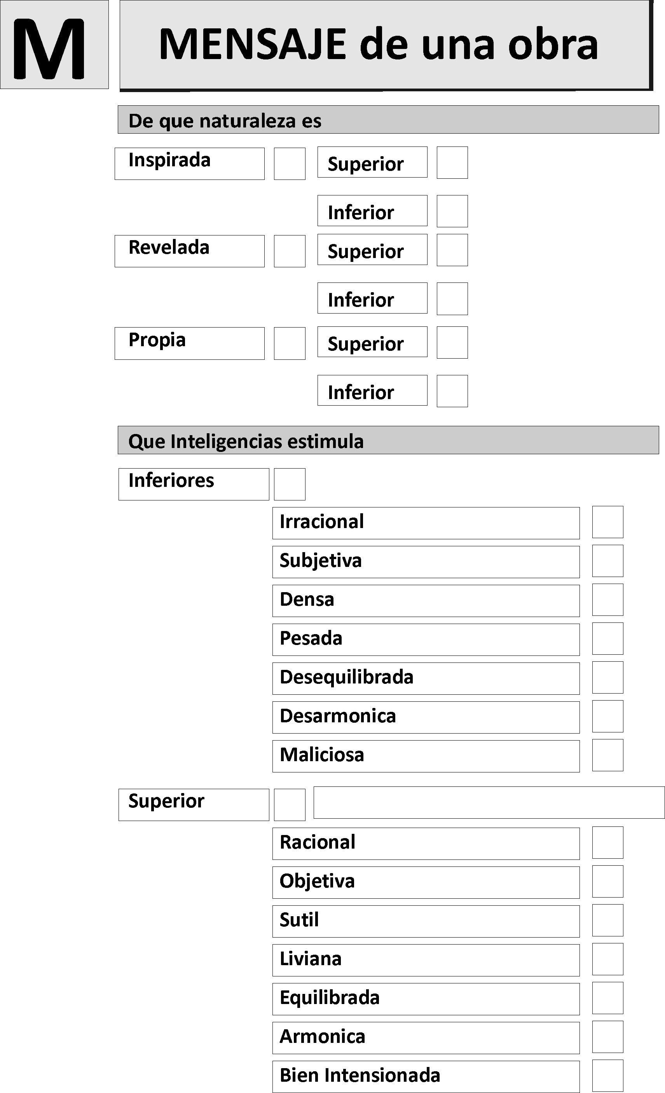Tick the Racional checkbox

607,842
